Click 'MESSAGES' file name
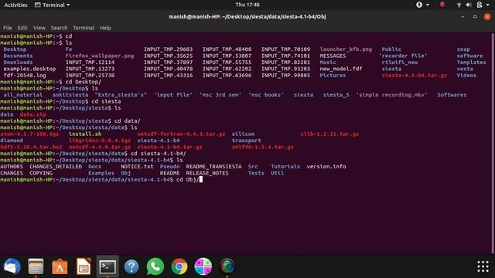Image resolution: width=495 pixels, height=278 pixels. point(333,56)
